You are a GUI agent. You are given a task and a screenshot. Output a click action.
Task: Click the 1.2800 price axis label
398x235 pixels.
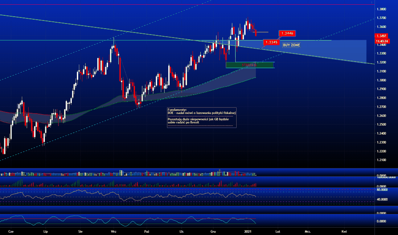point(381,98)
